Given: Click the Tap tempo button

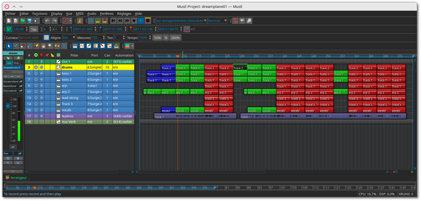Looking at the screenshot, I should 34,29.
